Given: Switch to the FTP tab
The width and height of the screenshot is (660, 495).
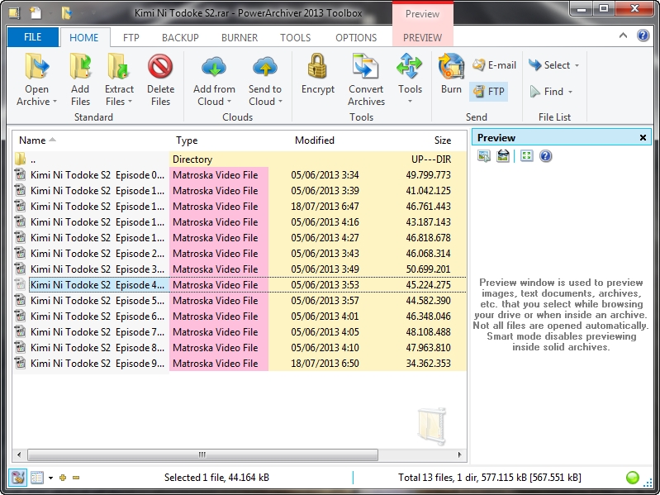Looking at the screenshot, I should click(131, 37).
